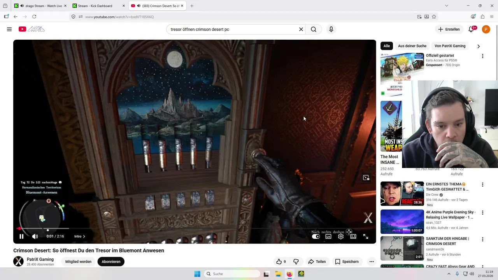
Task: Open more actions below the video
Action: [372, 262]
